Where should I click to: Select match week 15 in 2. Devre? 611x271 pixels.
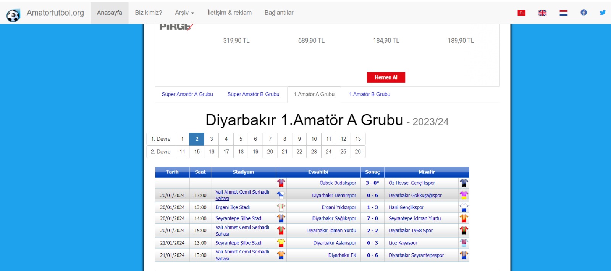197,152
